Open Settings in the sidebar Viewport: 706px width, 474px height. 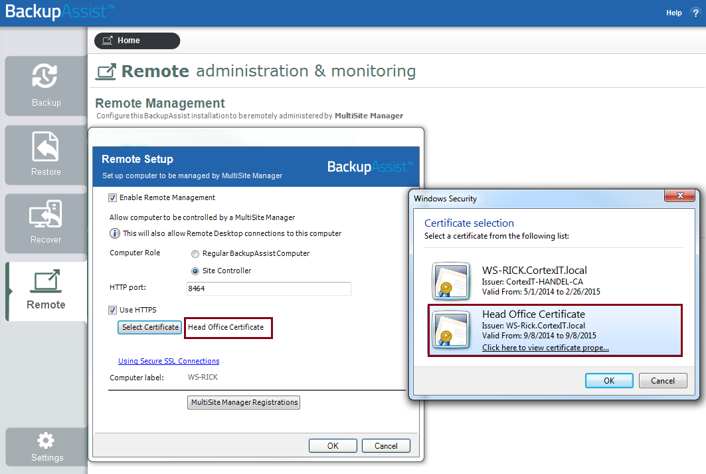click(x=46, y=447)
